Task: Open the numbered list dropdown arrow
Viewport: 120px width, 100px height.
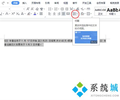Action: pos(58,9)
